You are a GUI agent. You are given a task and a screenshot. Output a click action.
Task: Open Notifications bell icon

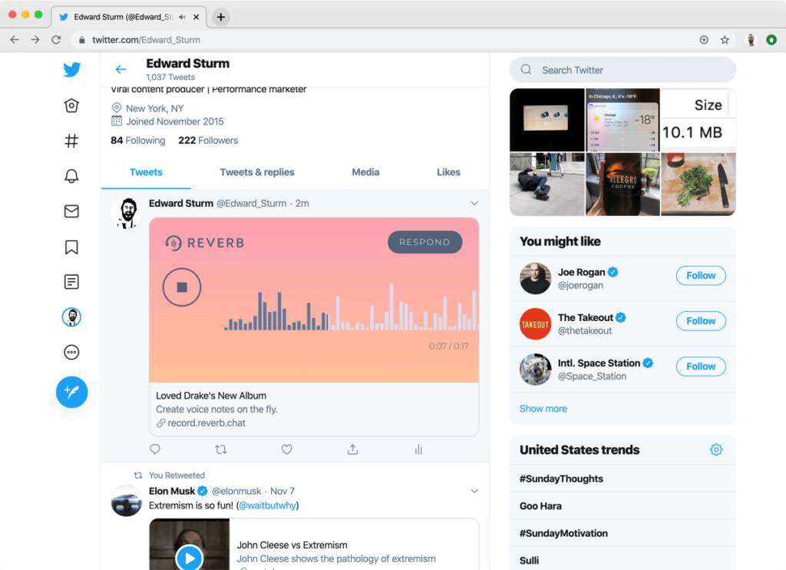click(x=71, y=176)
